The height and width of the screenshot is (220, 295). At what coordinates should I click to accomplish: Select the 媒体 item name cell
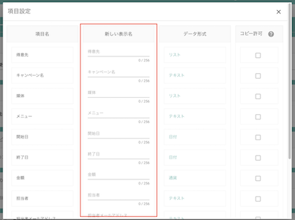tap(42, 96)
